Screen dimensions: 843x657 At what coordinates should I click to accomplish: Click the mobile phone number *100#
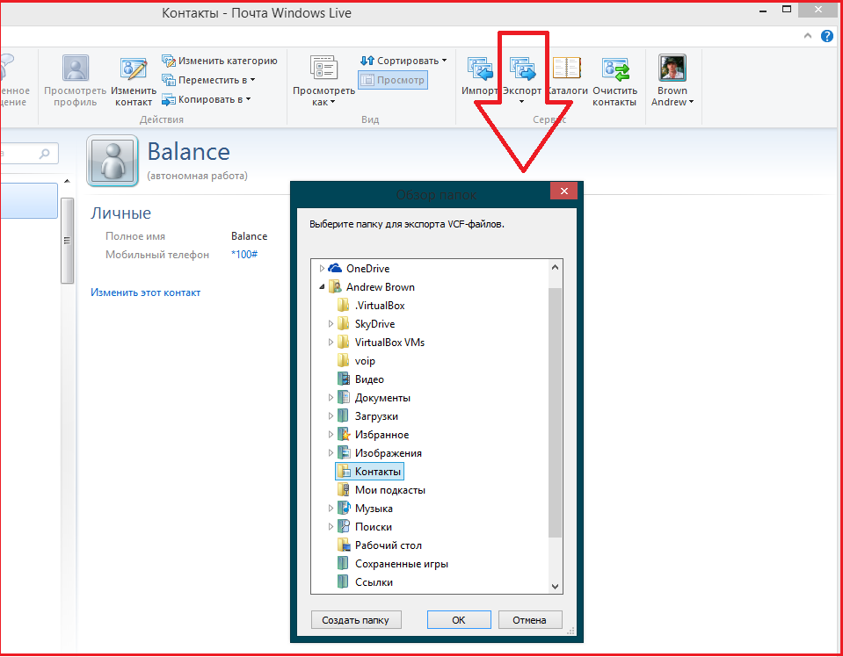(x=244, y=254)
